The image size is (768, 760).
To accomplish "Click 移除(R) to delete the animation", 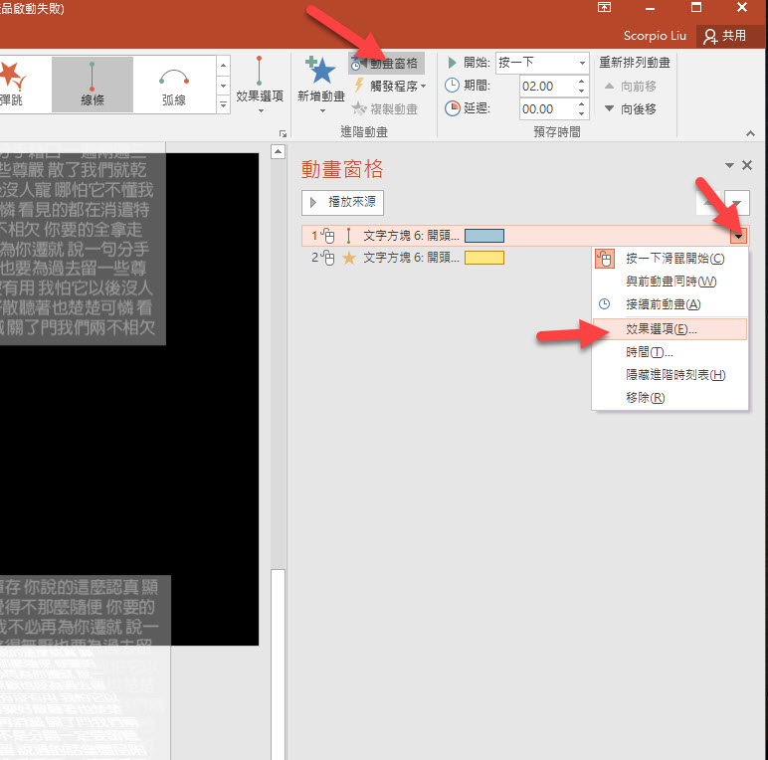I will click(645, 398).
